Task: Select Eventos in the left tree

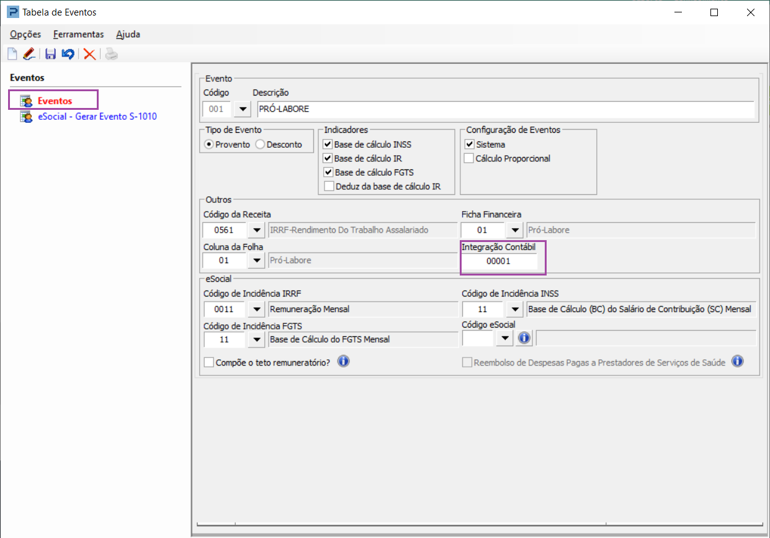Action: [55, 101]
